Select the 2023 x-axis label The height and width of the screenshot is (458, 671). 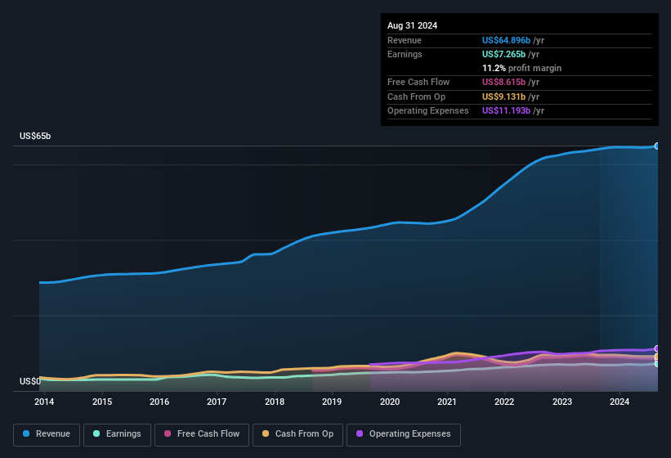tap(561, 402)
